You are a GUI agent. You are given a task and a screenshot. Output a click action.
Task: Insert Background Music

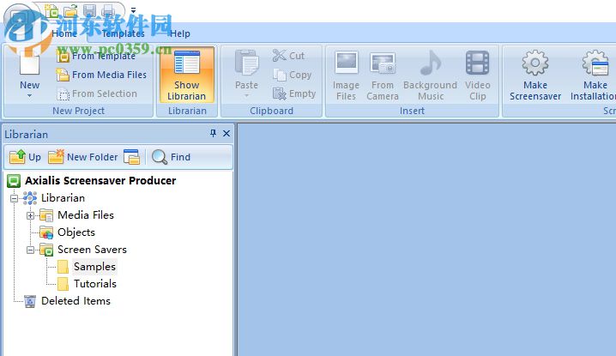coord(430,75)
